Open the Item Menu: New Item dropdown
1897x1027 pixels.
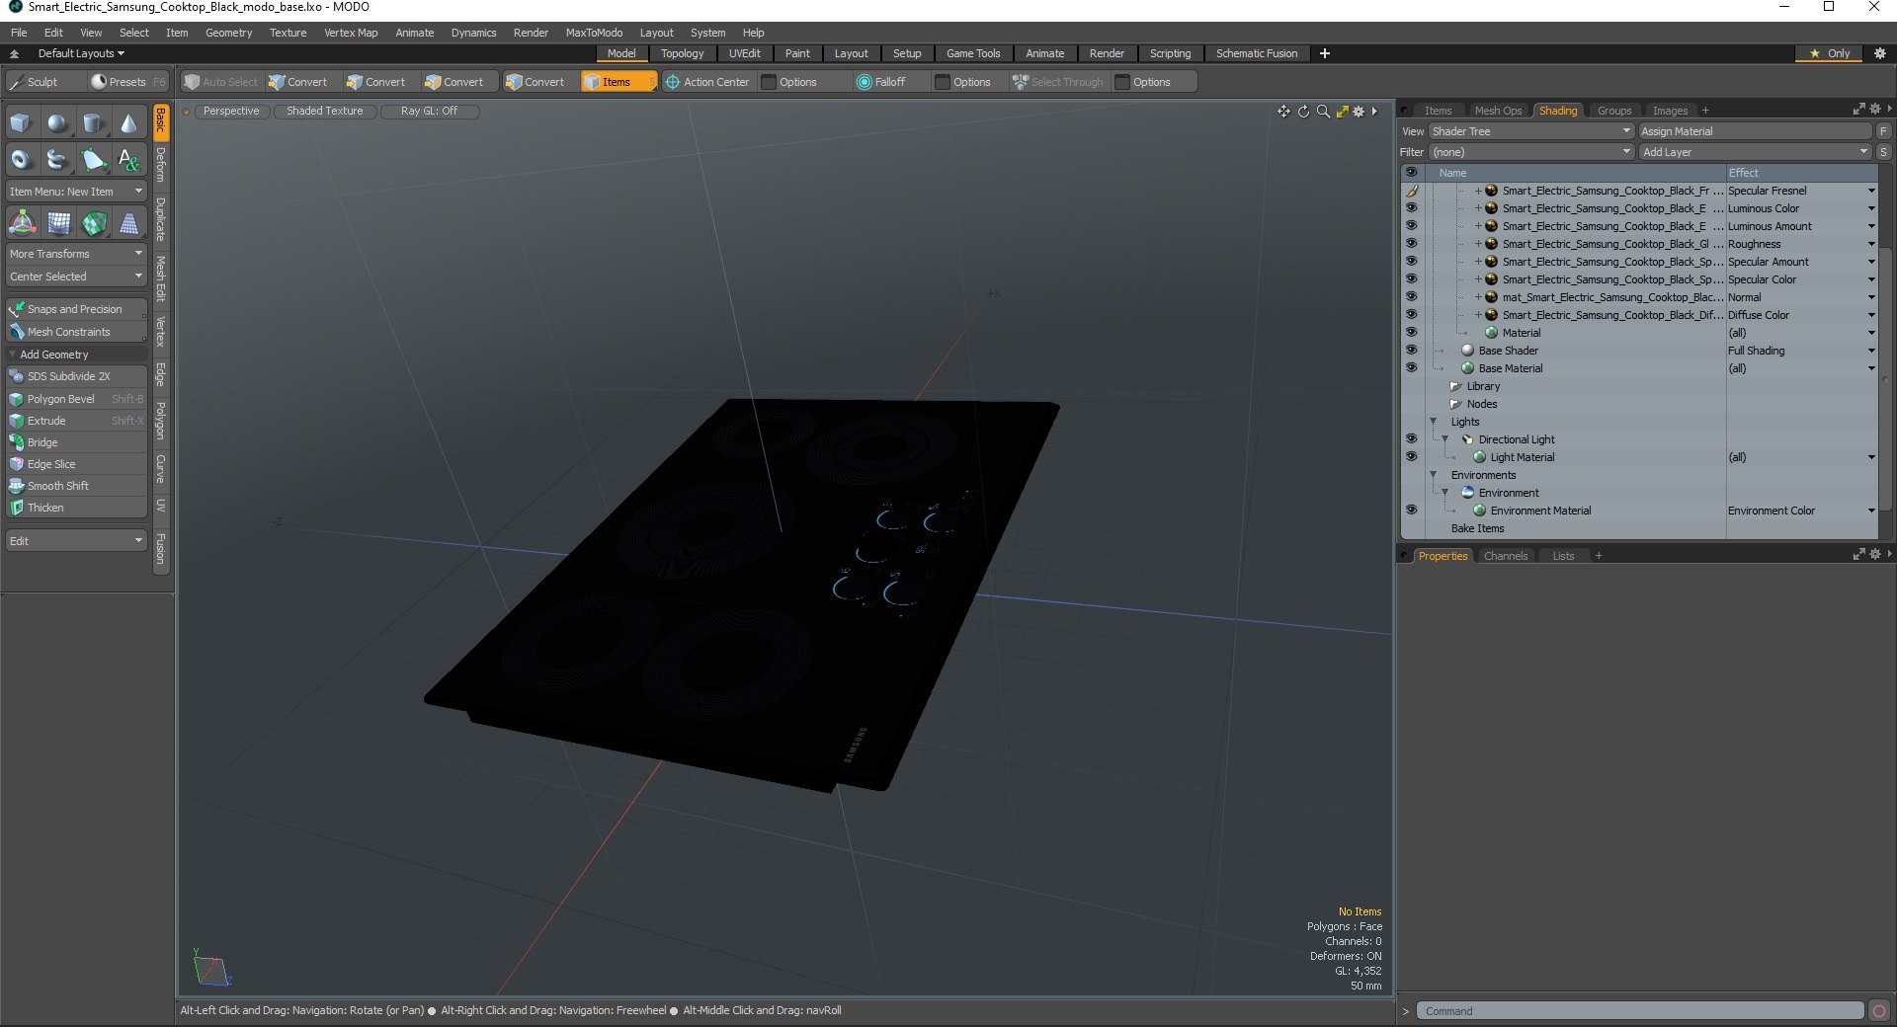pos(76,192)
